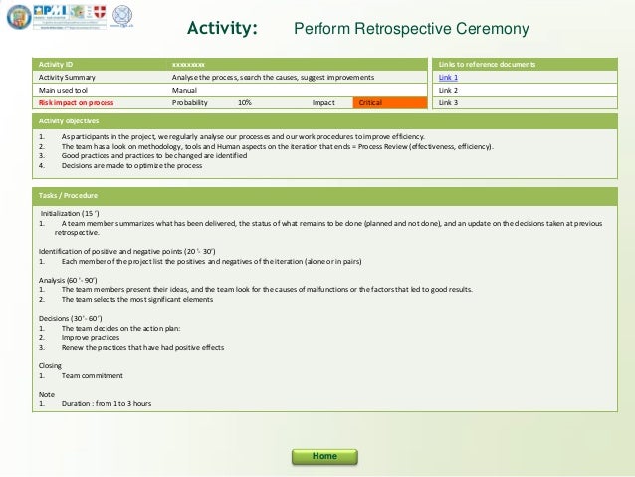Click the green Home button
Screen dimensions: 635x477
(324, 456)
